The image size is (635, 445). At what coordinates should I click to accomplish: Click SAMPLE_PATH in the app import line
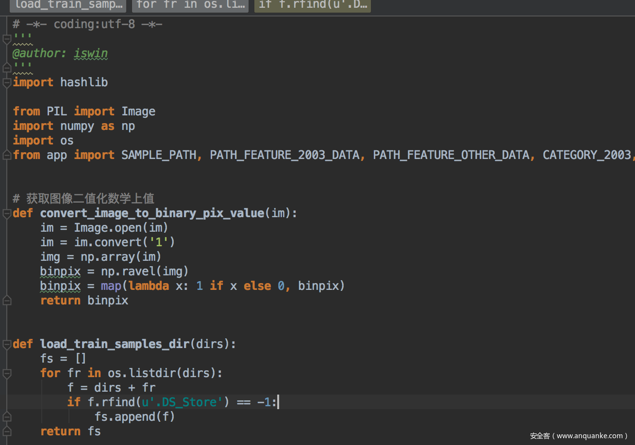[x=159, y=155]
